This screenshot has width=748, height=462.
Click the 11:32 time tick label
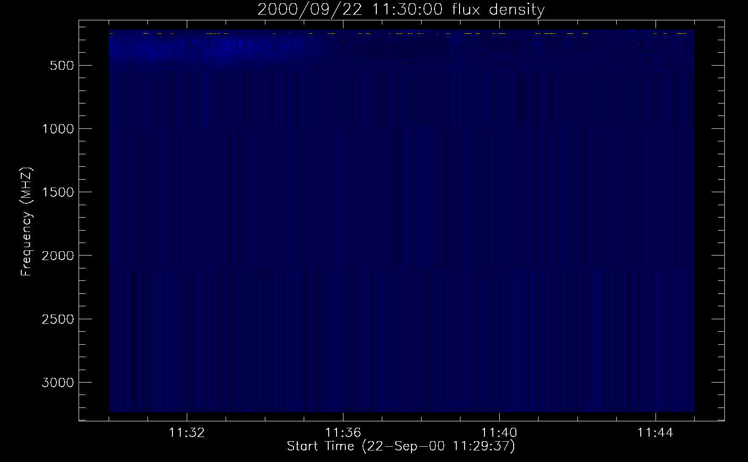pos(187,433)
